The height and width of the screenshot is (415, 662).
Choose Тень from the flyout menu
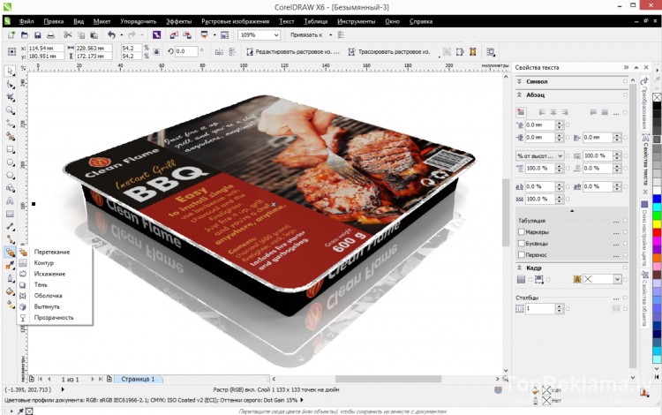[41, 284]
